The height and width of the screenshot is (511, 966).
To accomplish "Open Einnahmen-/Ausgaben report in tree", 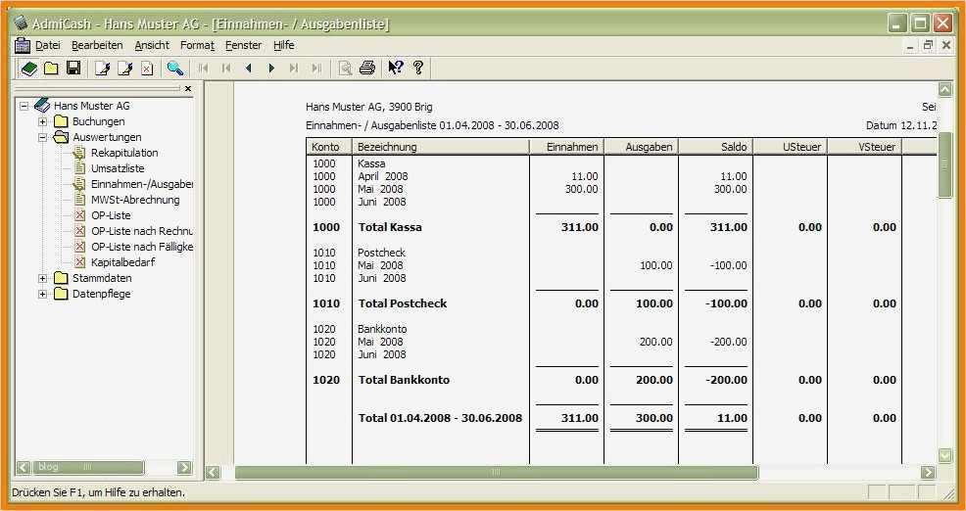I will pos(142,184).
